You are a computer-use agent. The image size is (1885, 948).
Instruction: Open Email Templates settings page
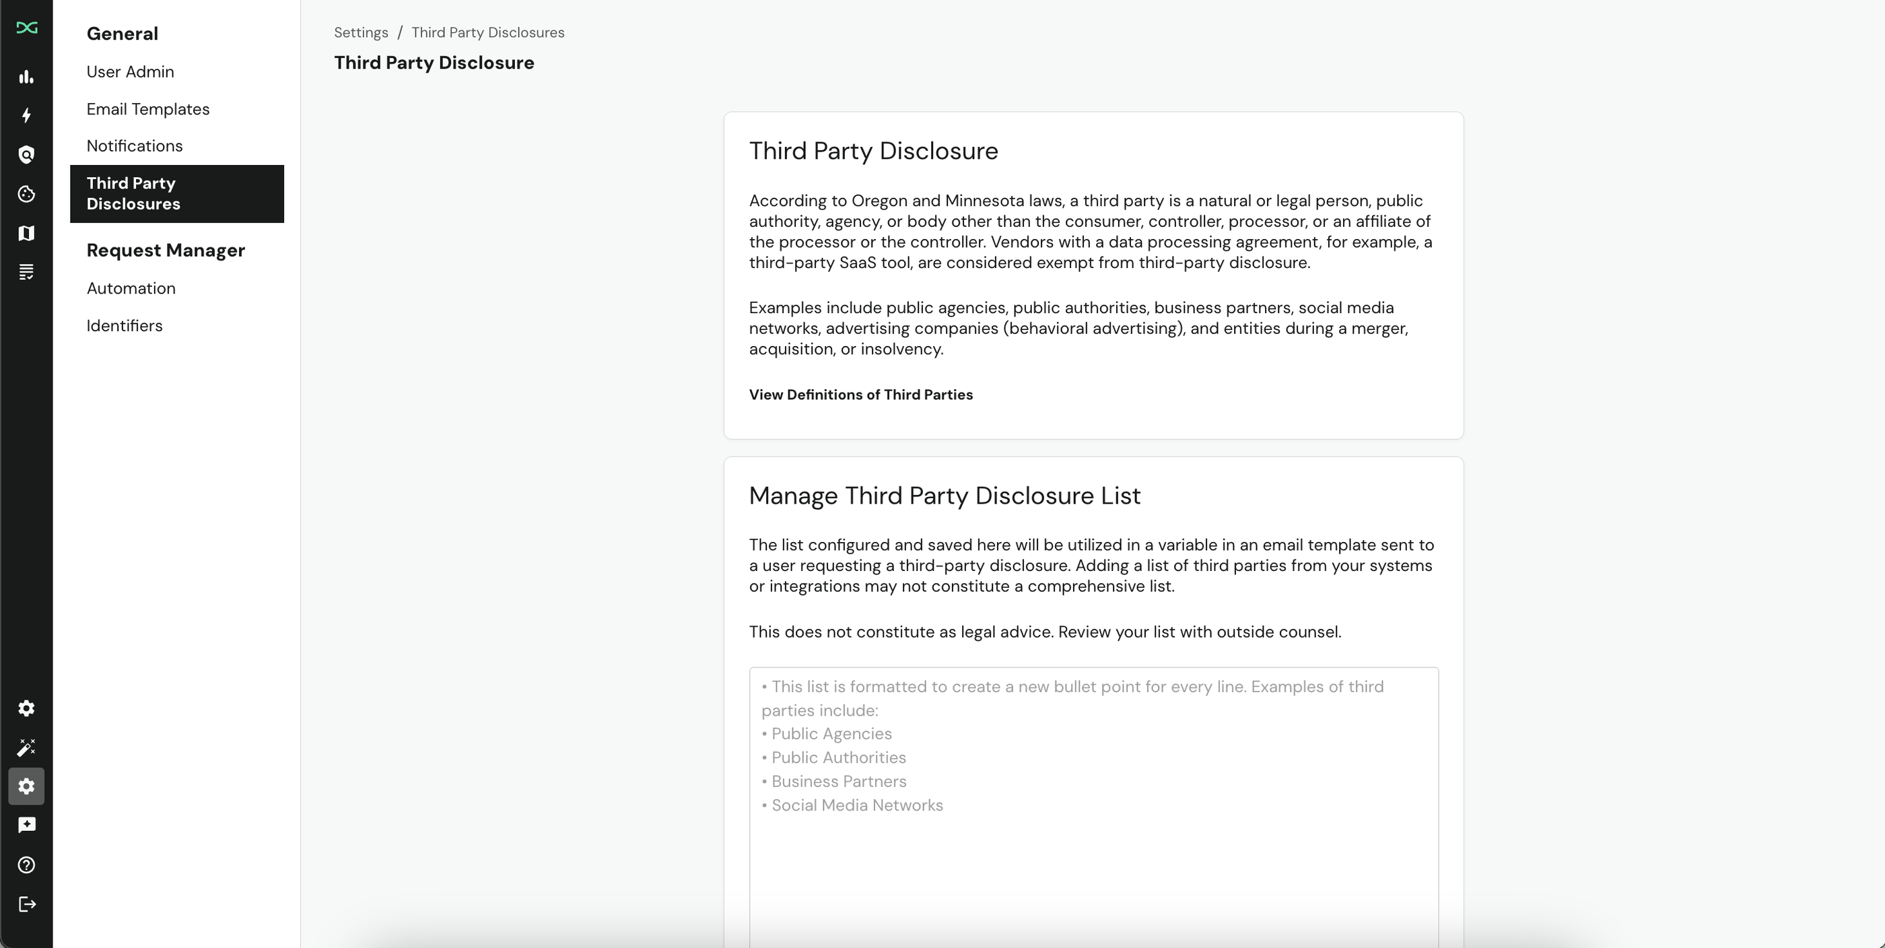coord(147,108)
